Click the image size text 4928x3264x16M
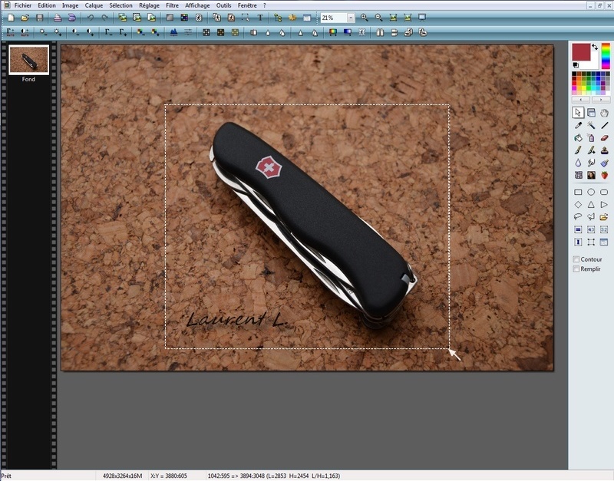Screen dimensions: 614x481 pyautogui.click(x=122, y=476)
